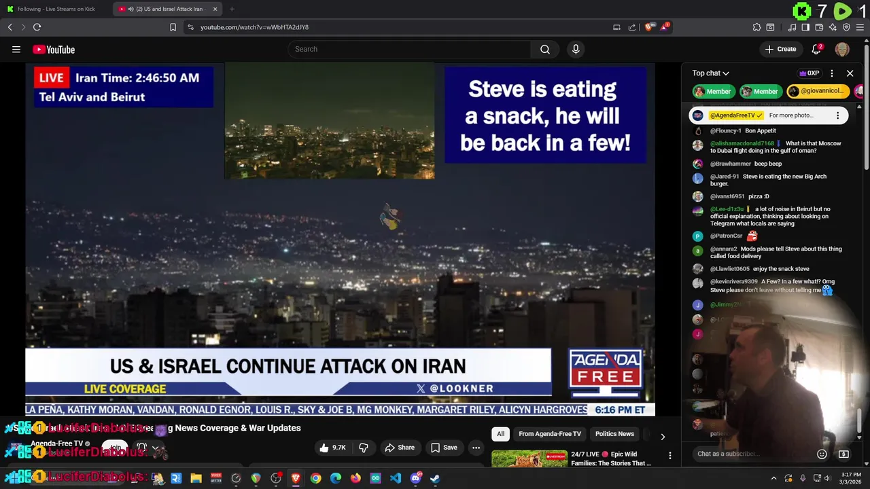Go to the YouTube home logo
Viewport: 870px width, 489px height.
[x=54, y=49]
